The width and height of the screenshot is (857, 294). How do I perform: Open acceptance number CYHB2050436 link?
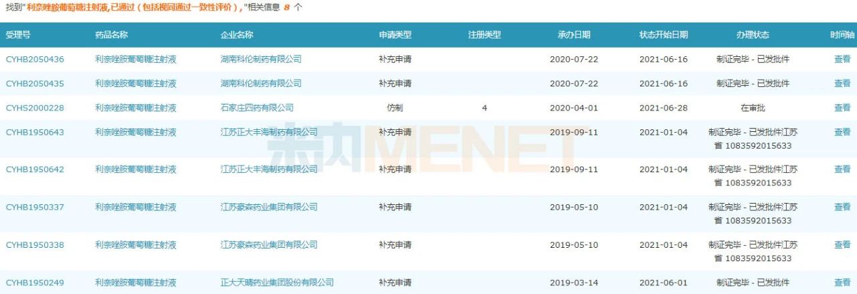35,59
